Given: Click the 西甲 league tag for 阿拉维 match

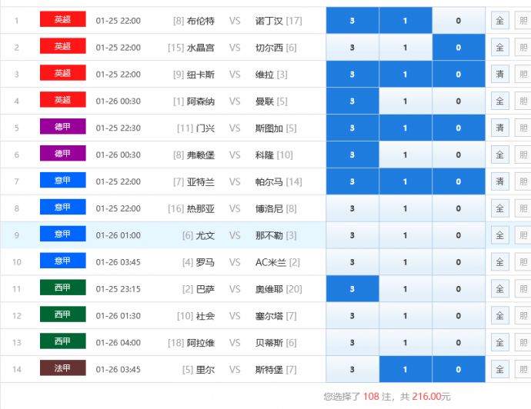Looking at the screenshot, I should coord(62,341).
